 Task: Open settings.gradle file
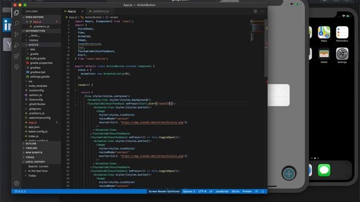tap(41, 77)
